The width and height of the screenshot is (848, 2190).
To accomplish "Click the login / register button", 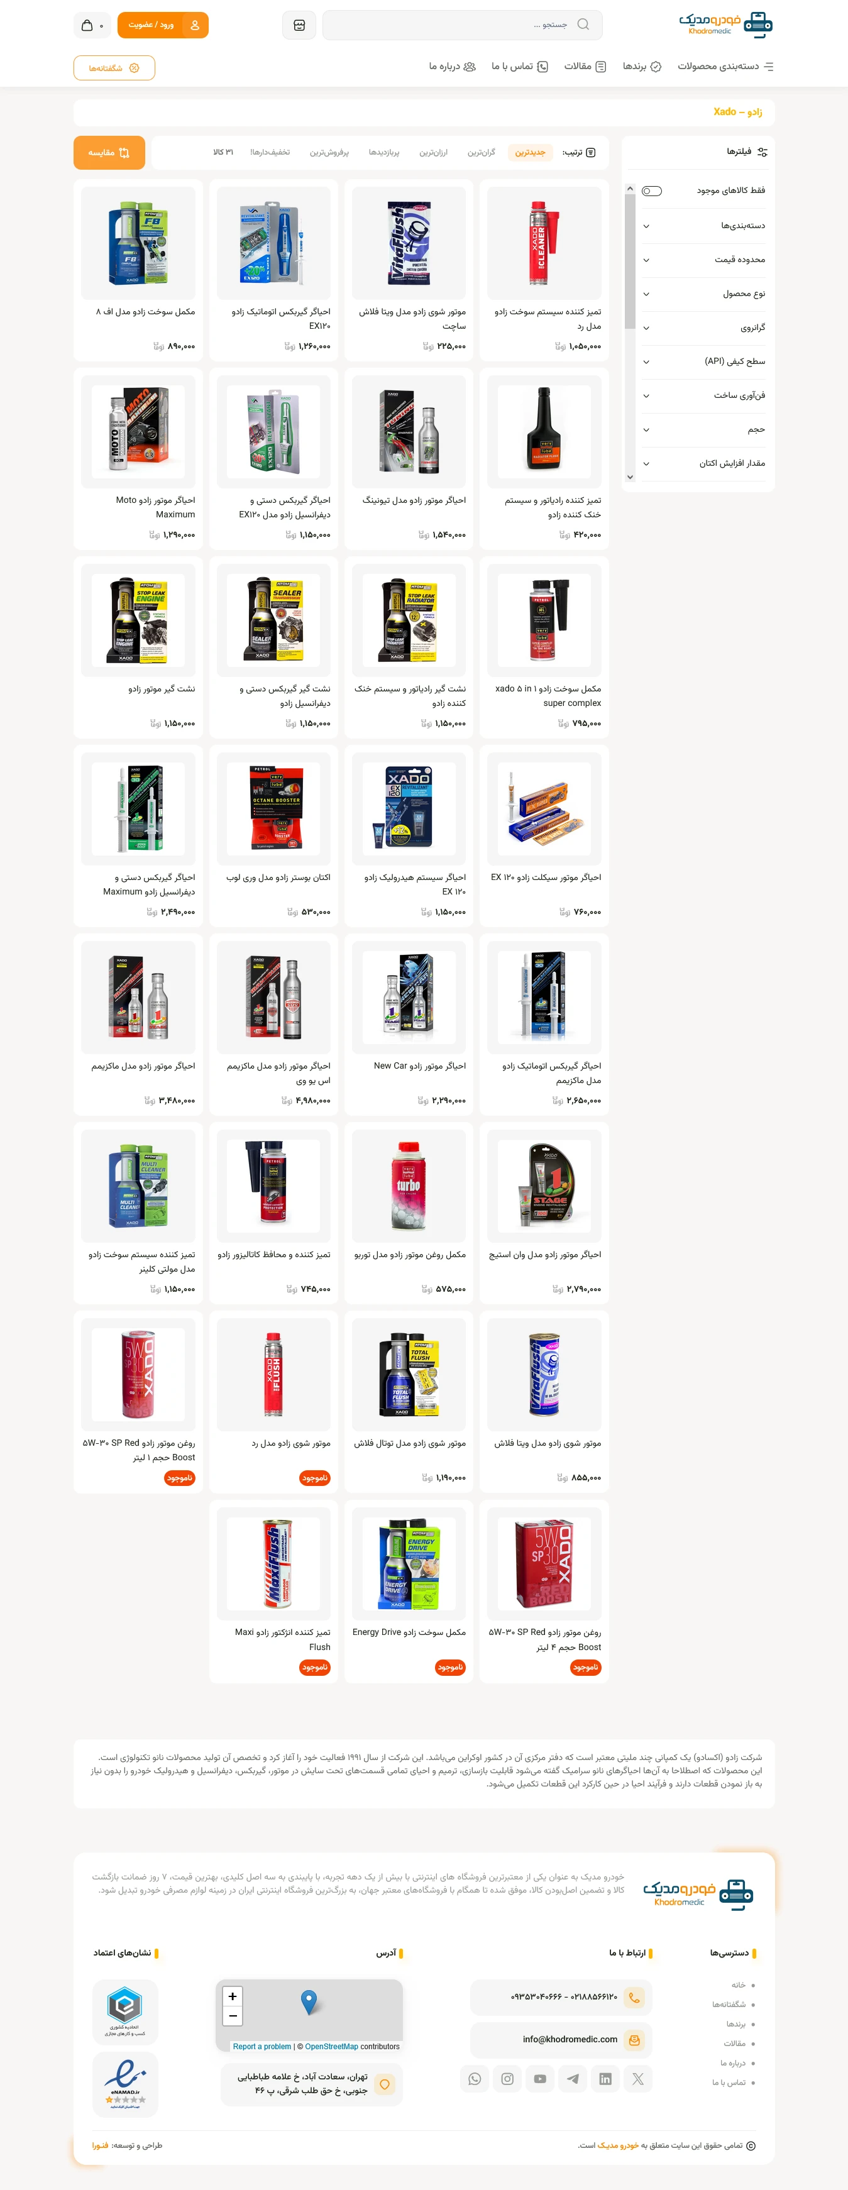I will pyautogui.click(x=163, y=26).
